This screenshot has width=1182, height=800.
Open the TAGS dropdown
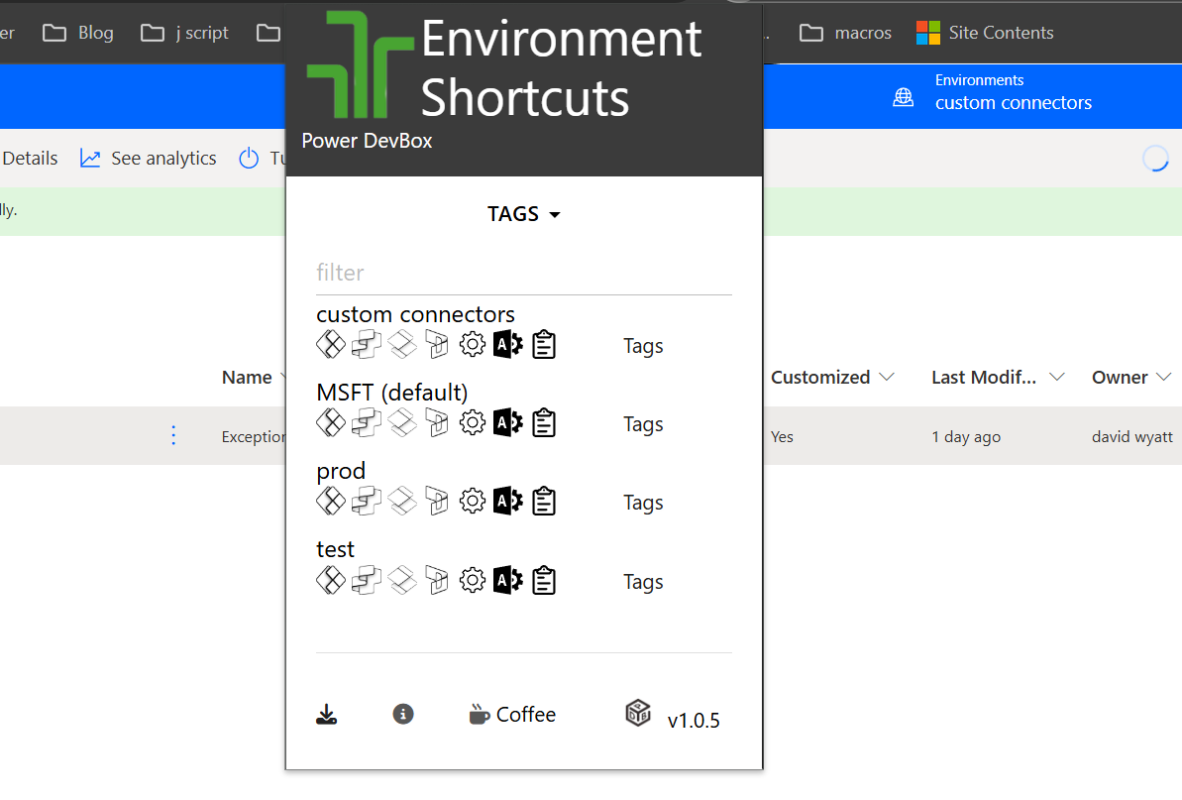(524, 214)
